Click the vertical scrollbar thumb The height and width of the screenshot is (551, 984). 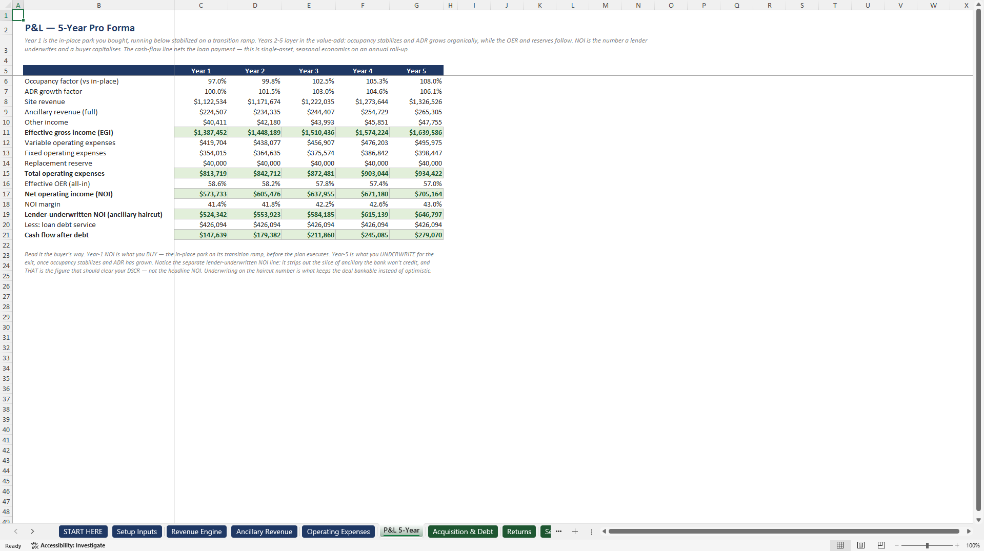point(978,259)
